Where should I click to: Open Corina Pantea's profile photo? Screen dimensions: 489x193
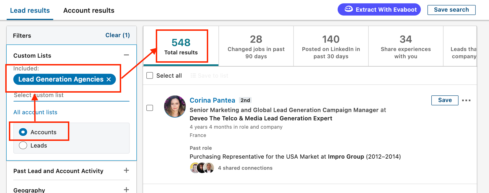[175, 106]
